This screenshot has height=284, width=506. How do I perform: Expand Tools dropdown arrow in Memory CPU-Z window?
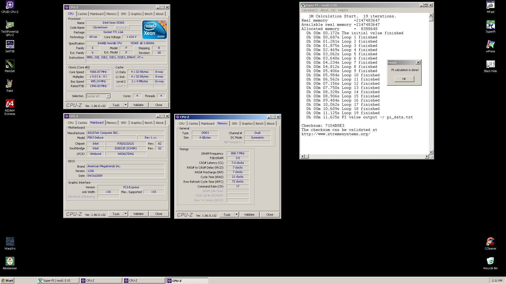[x=237, y=215]
